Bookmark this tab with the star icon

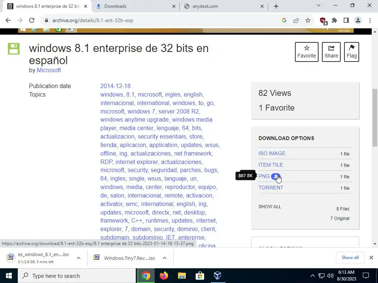pyautogui.click(x=308, y=21)
